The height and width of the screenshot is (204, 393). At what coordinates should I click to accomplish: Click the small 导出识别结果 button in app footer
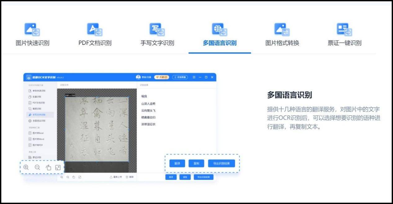coord(204,177)
